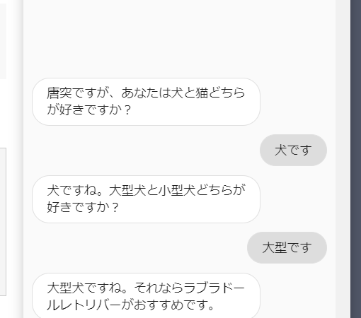Click the dark sidebar on the right edge
Image resolution: width=361 pixels, height=318 pixels.
[x=355, y=159]
